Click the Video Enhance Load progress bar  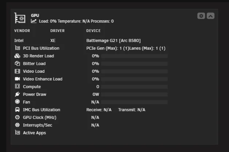coord(134,79)
